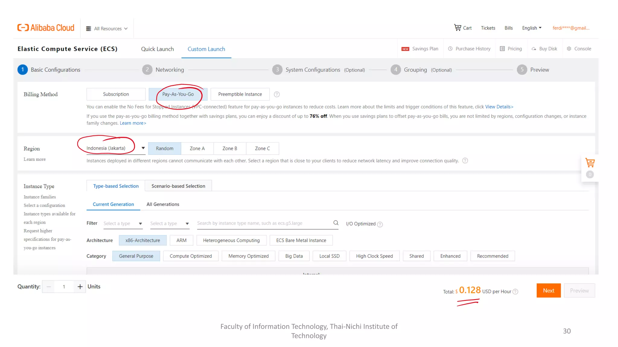Screen dimensions: 618x347
Task: Click the orange Next button
Action: tap(548, 291)
